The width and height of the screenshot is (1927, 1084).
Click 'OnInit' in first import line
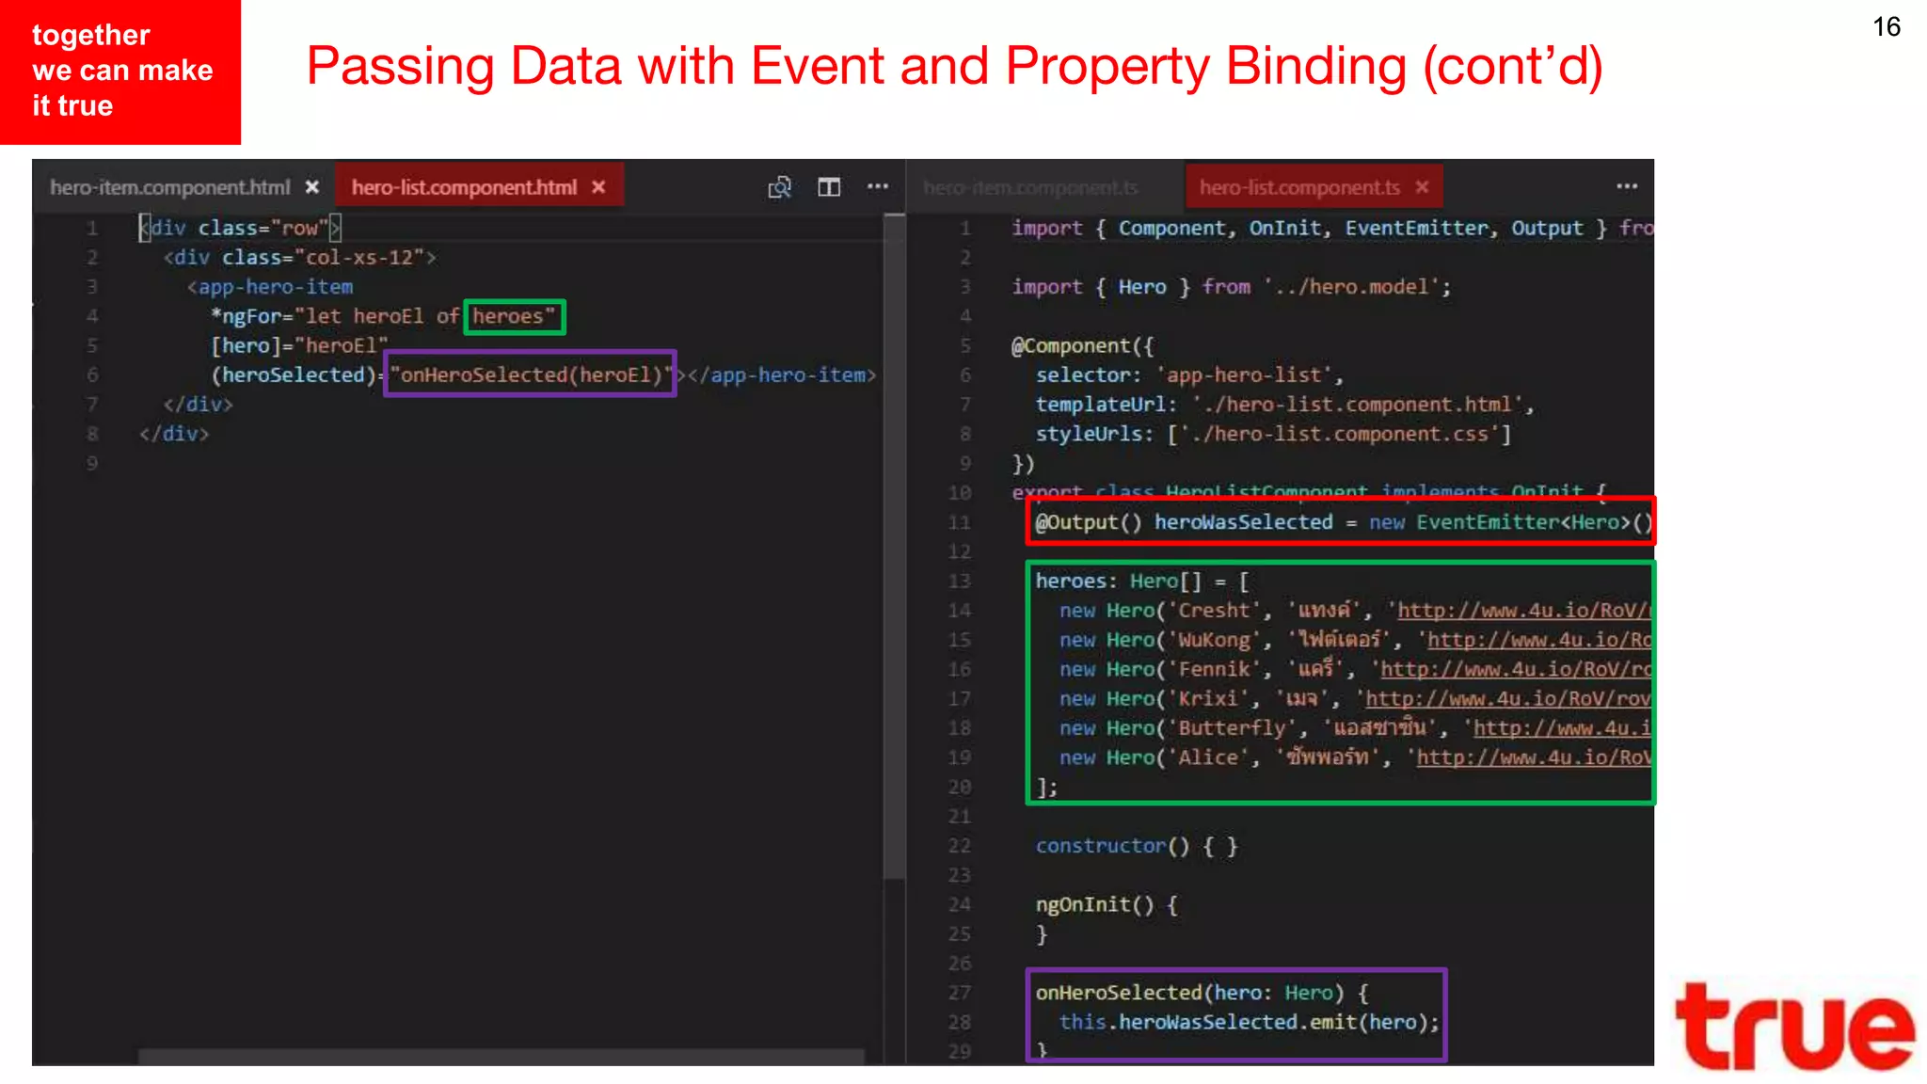1284,228
